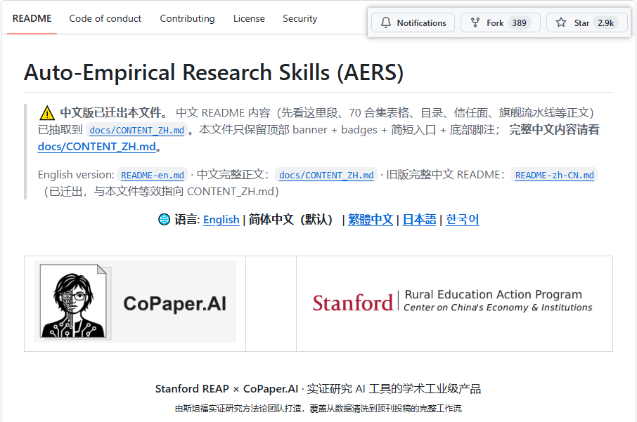Viewport: 637px width, 422px height.
Task: Click the globe language icon
Action: click(x=164, y=220)
